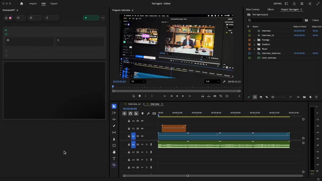The height and width of the screenshot is (181, 322).
Task: Click the green lightning button in PremiereGPT
Action: [91, 18]
